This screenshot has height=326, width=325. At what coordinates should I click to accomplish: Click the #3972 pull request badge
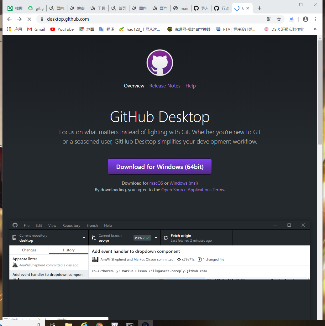click(142, 238)
